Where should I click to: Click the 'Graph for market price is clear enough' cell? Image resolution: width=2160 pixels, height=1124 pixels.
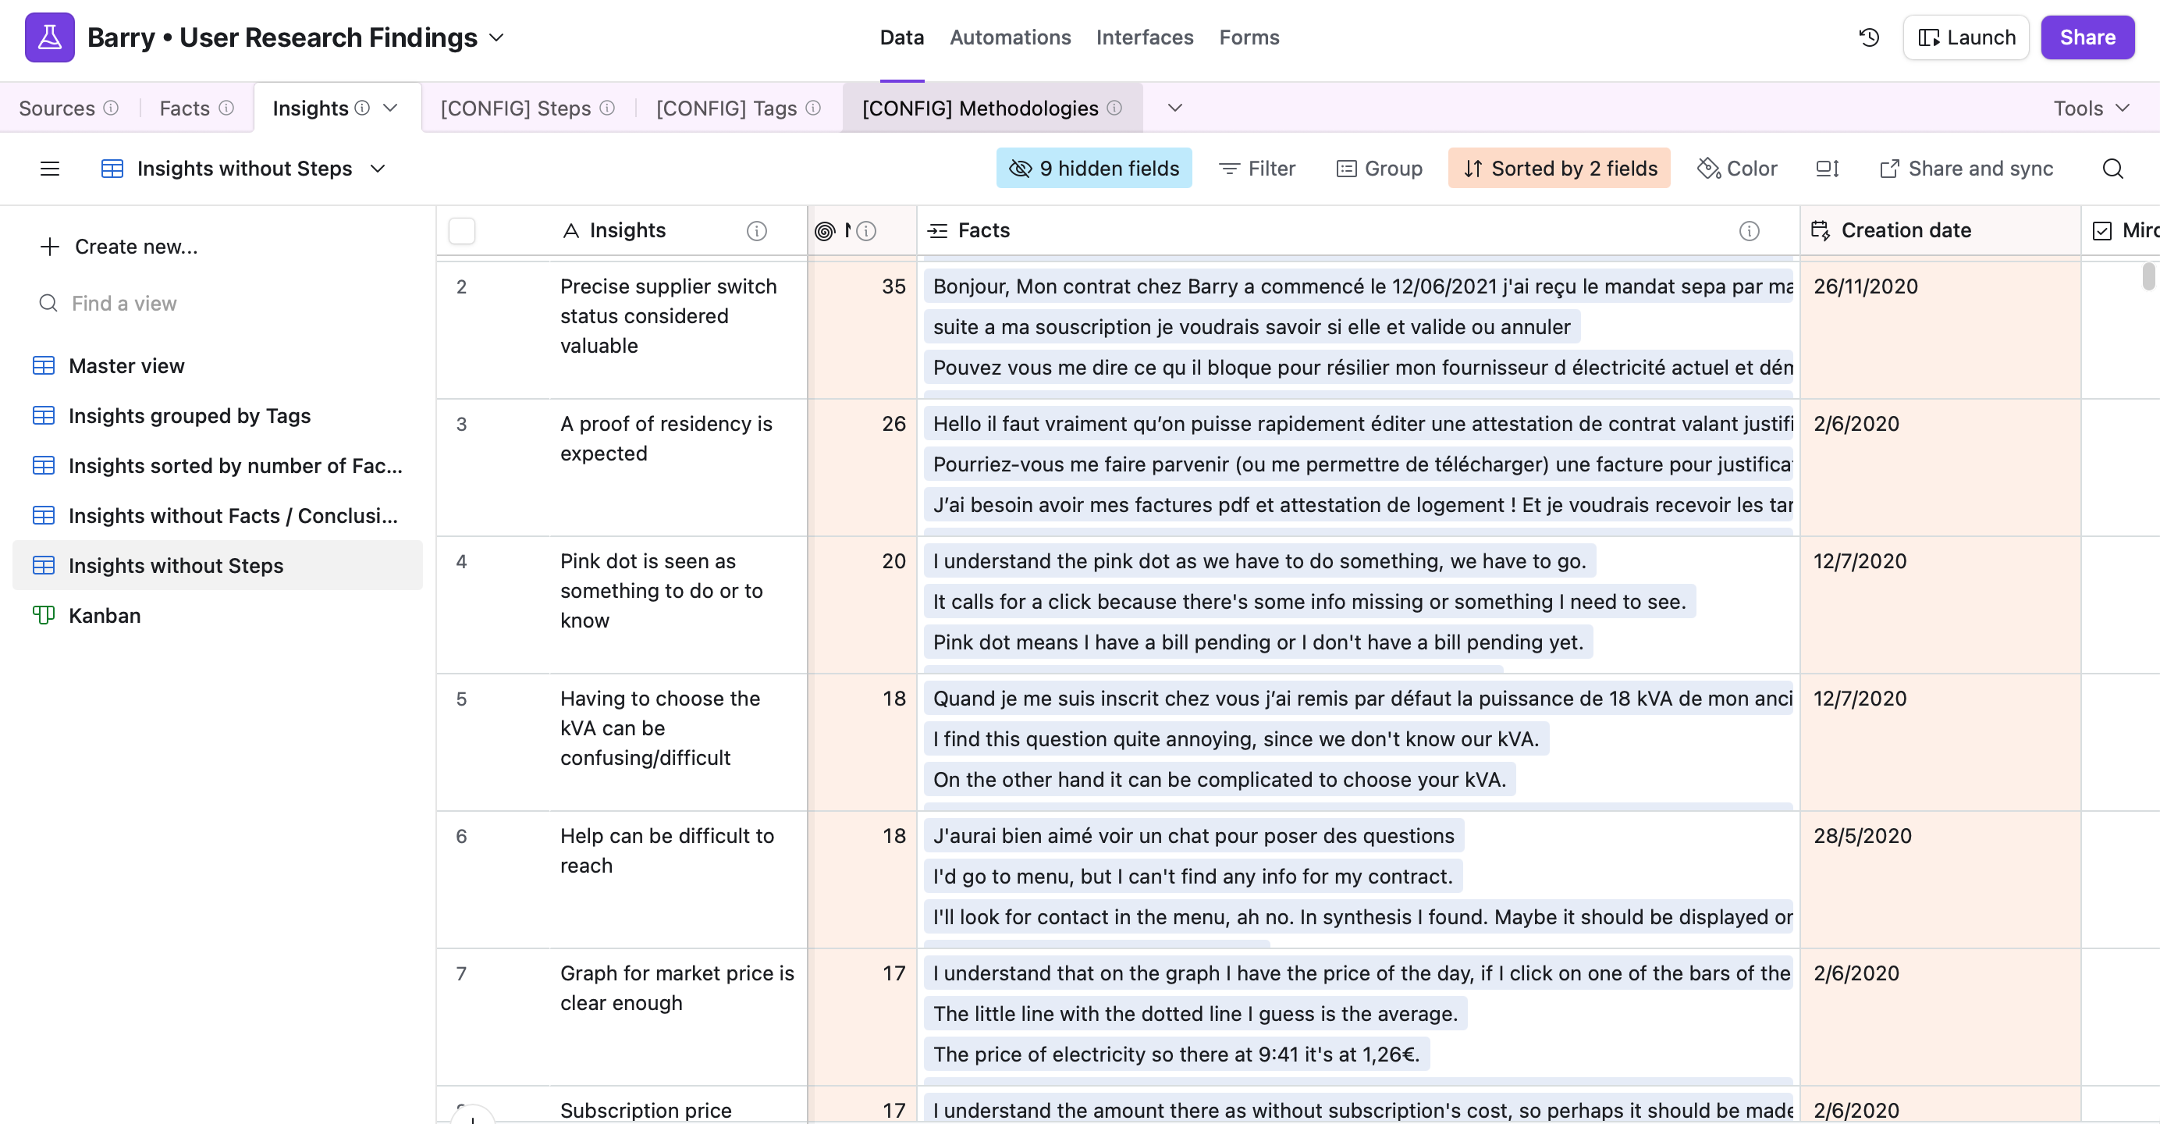click(x=677, y=1016)
